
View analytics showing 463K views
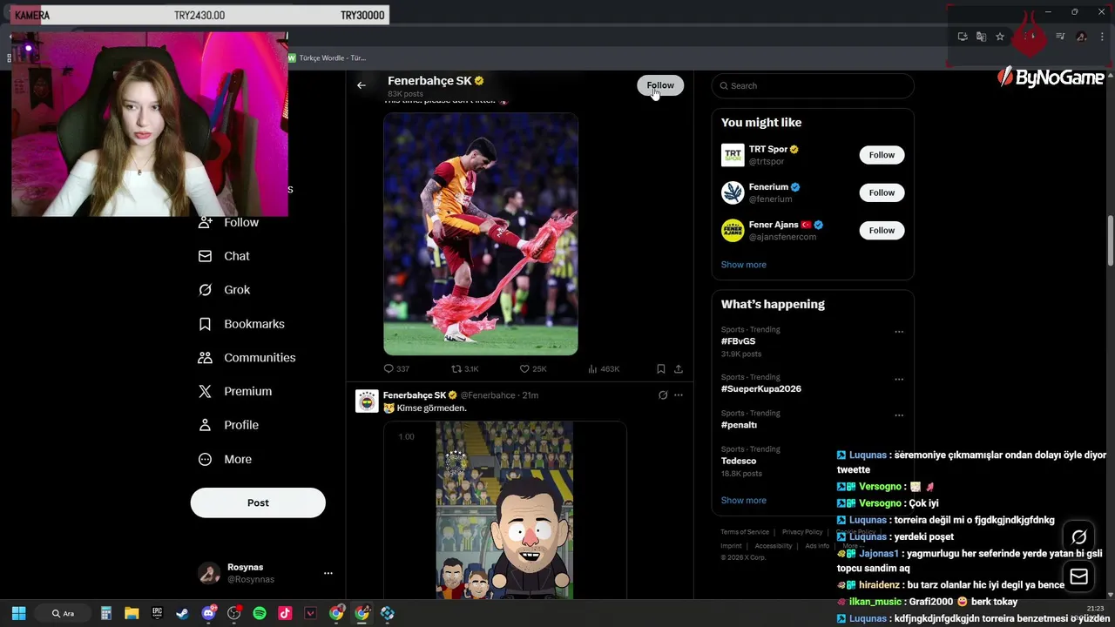(604, 369)
